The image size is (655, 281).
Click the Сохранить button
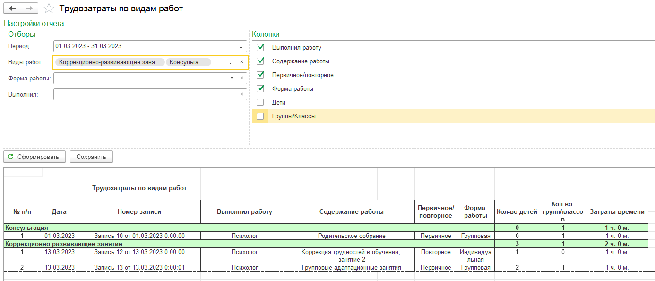91,157
